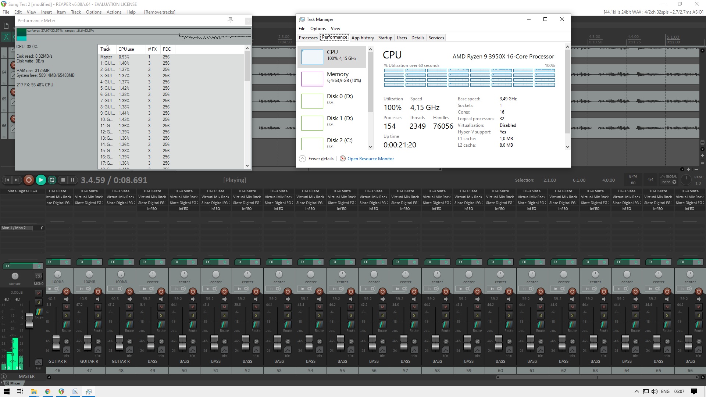Adjust the playback rate knob

pyautogui.click(x=686, y=179)
